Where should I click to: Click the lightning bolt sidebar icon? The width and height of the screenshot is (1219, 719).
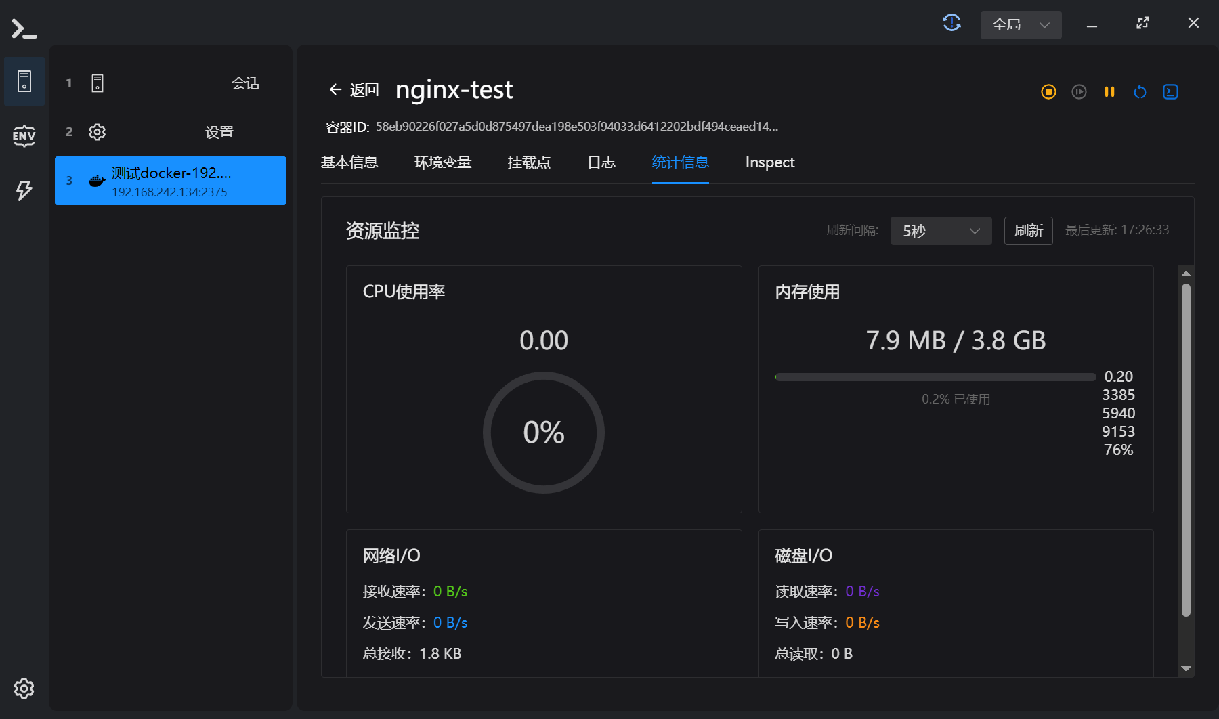click(24, 190)
